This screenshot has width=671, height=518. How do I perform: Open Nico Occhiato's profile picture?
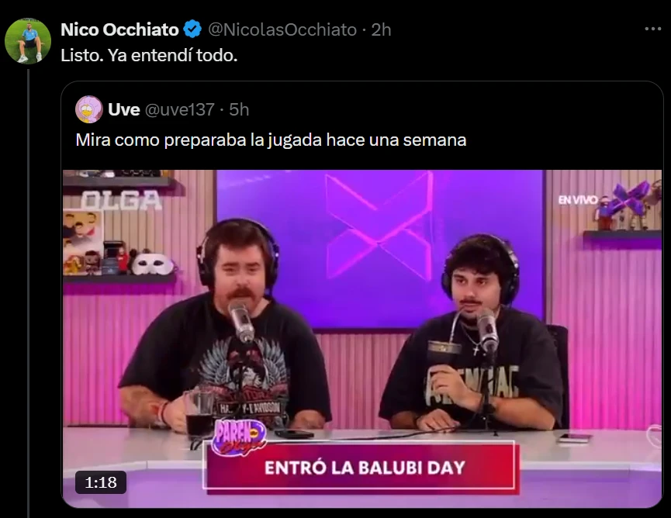pos(28,41)
